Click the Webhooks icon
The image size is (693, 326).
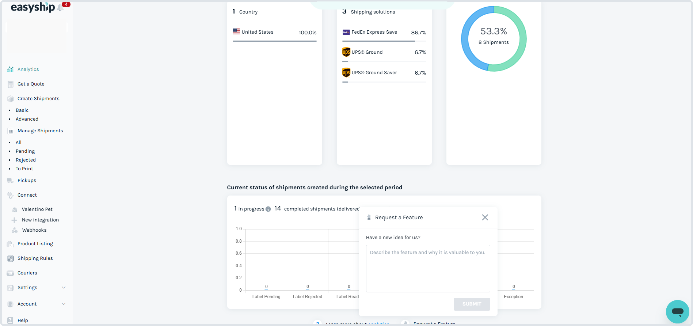click(x=15, y=230)
